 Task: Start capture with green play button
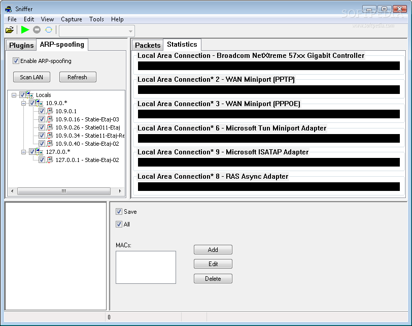(25, 30)
